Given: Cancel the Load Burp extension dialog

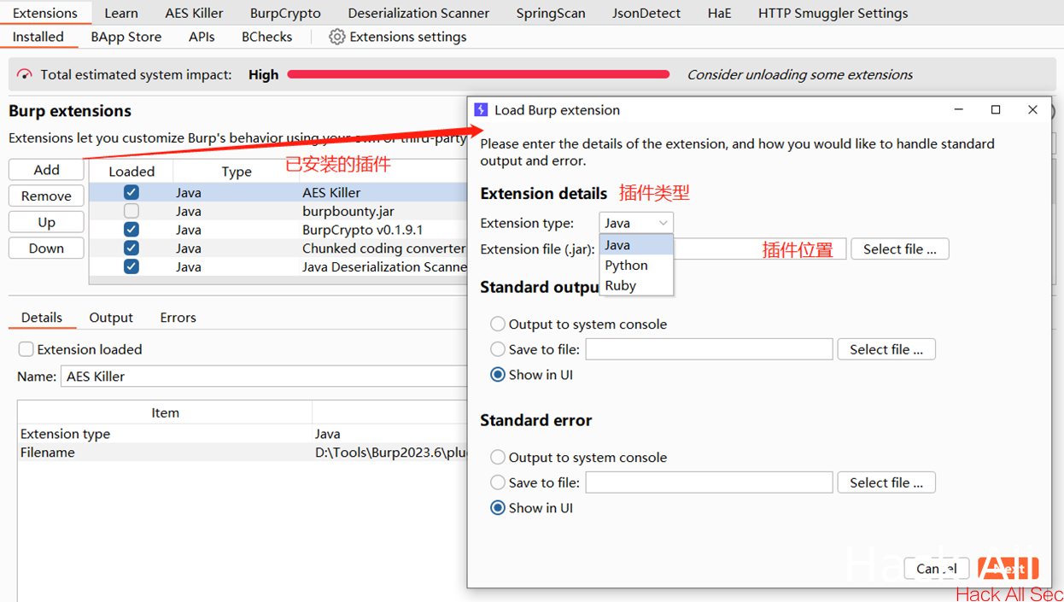Looking at the screenshot, I should tap(935, 568).
